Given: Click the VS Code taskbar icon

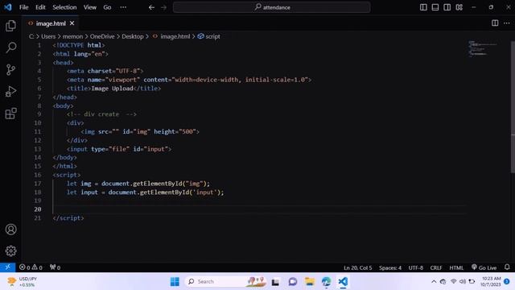Looking at the screenshot, I should (x=343, y=281).
